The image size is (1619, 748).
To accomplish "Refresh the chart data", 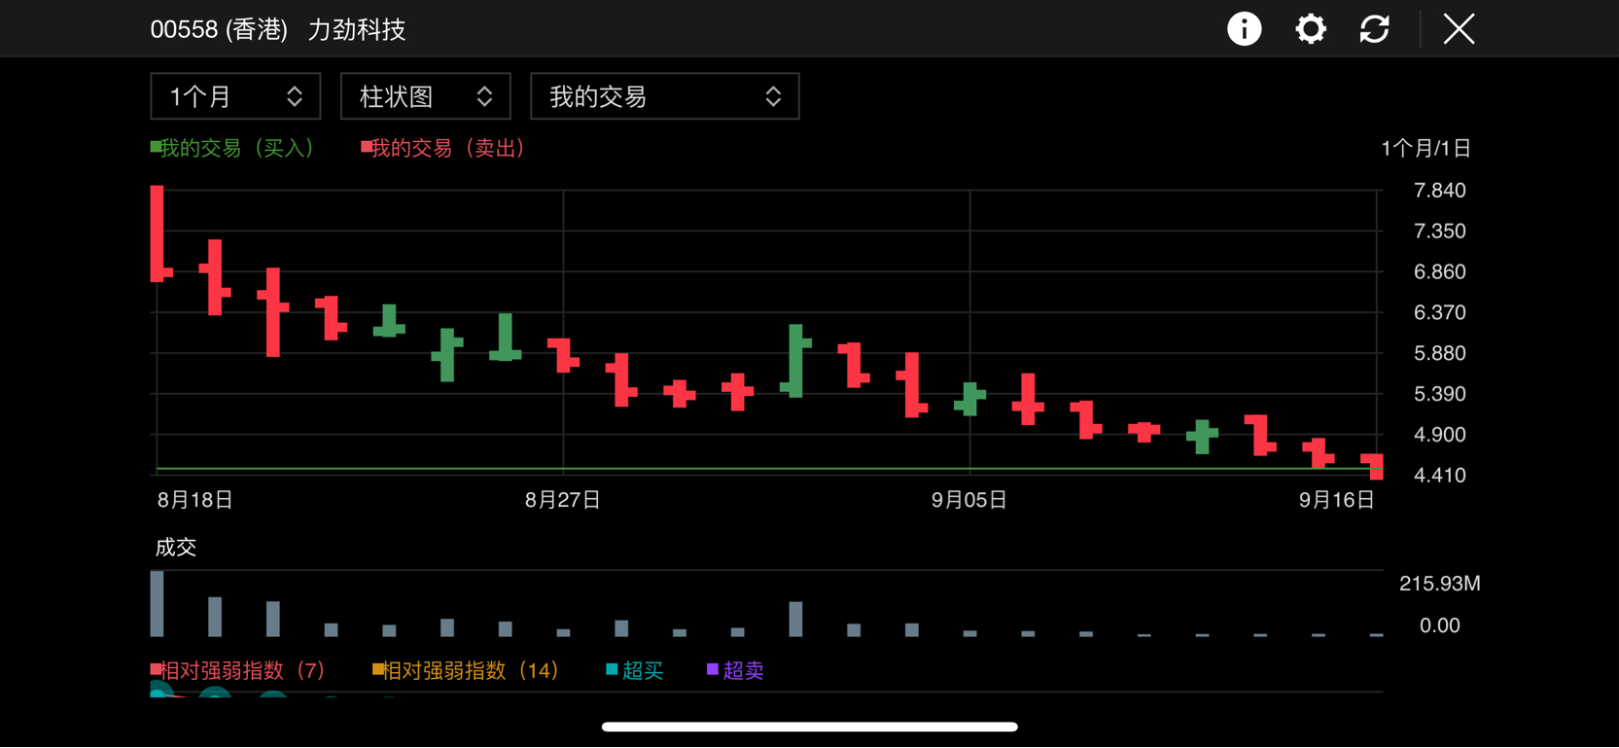I will 1374,29.
